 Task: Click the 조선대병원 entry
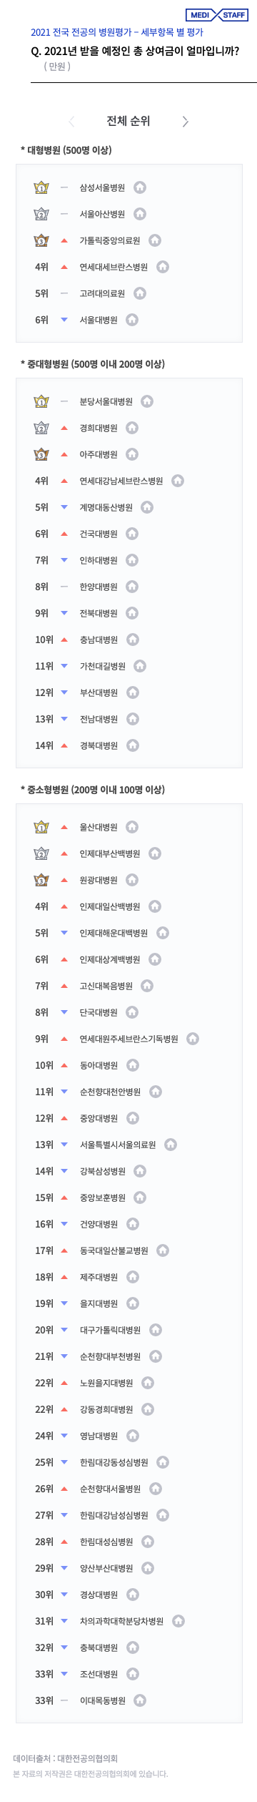[x=99, y=1674]
